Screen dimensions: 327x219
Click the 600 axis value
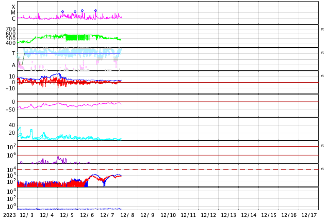tap(11, 34)
